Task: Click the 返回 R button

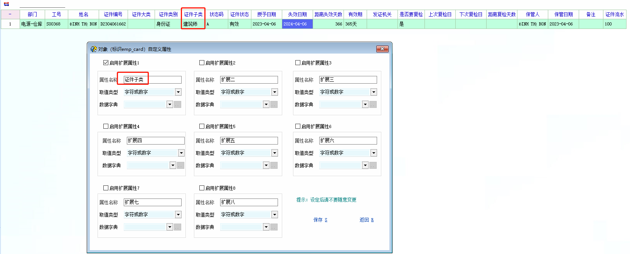Action: pyautogui.click(x=366, y=220)
